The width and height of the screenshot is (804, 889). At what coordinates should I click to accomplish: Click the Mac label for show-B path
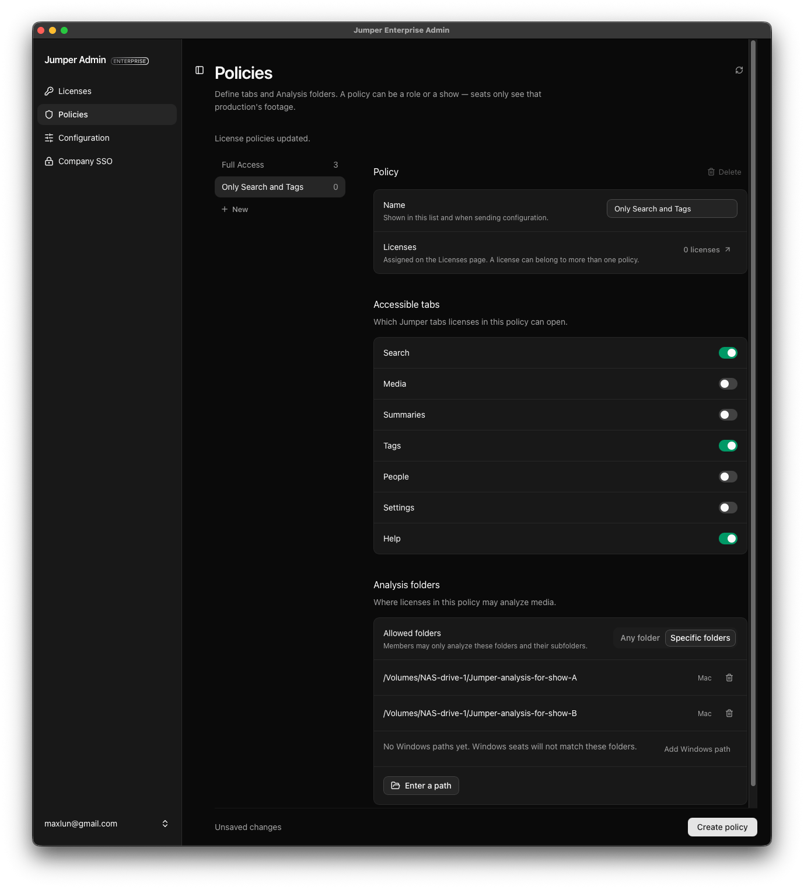pyautogui.click(x=705, y=714)
